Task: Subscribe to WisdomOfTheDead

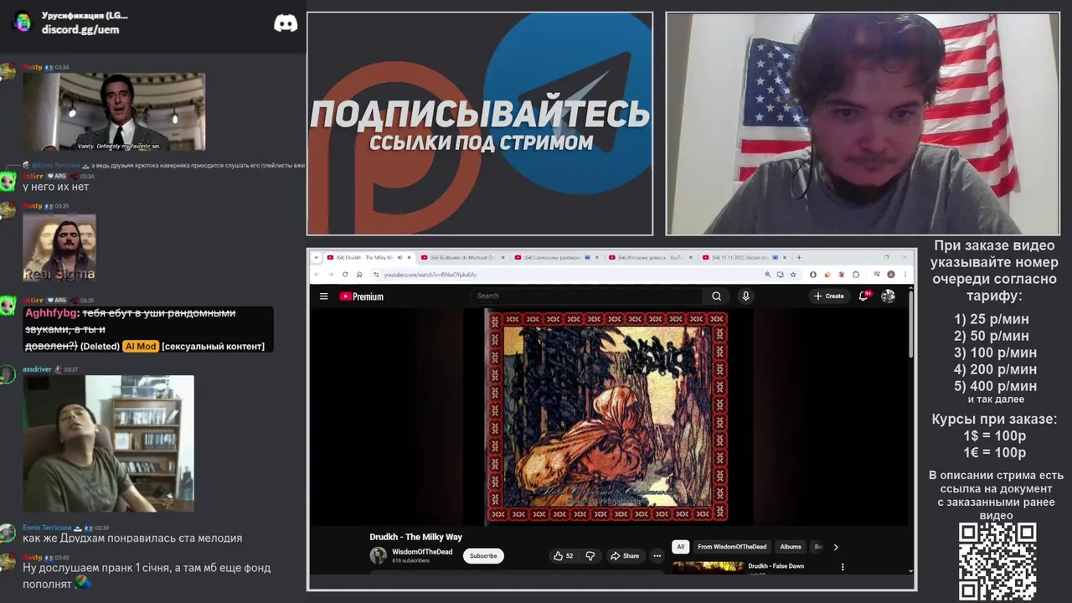Action: 483,555
